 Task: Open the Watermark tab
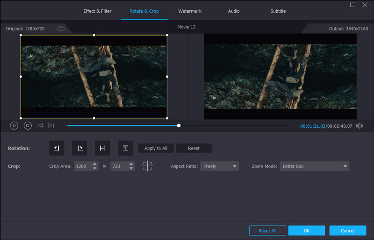[190, 11]
